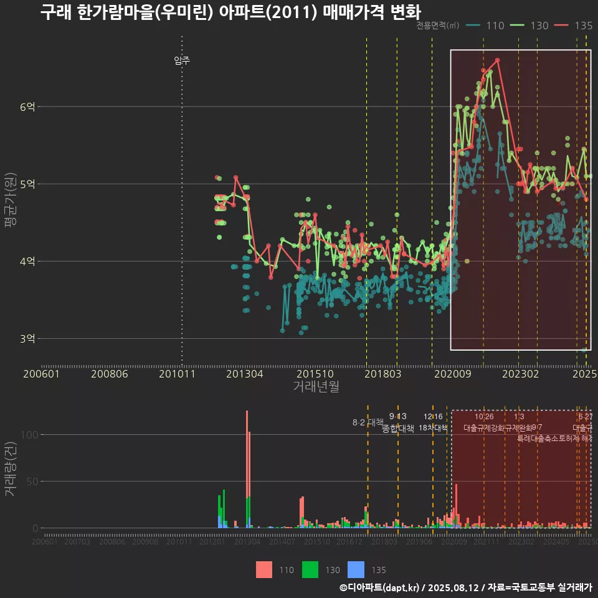
Task: Click the '201510' label on price chart x-axis
Action: [315, 374]
